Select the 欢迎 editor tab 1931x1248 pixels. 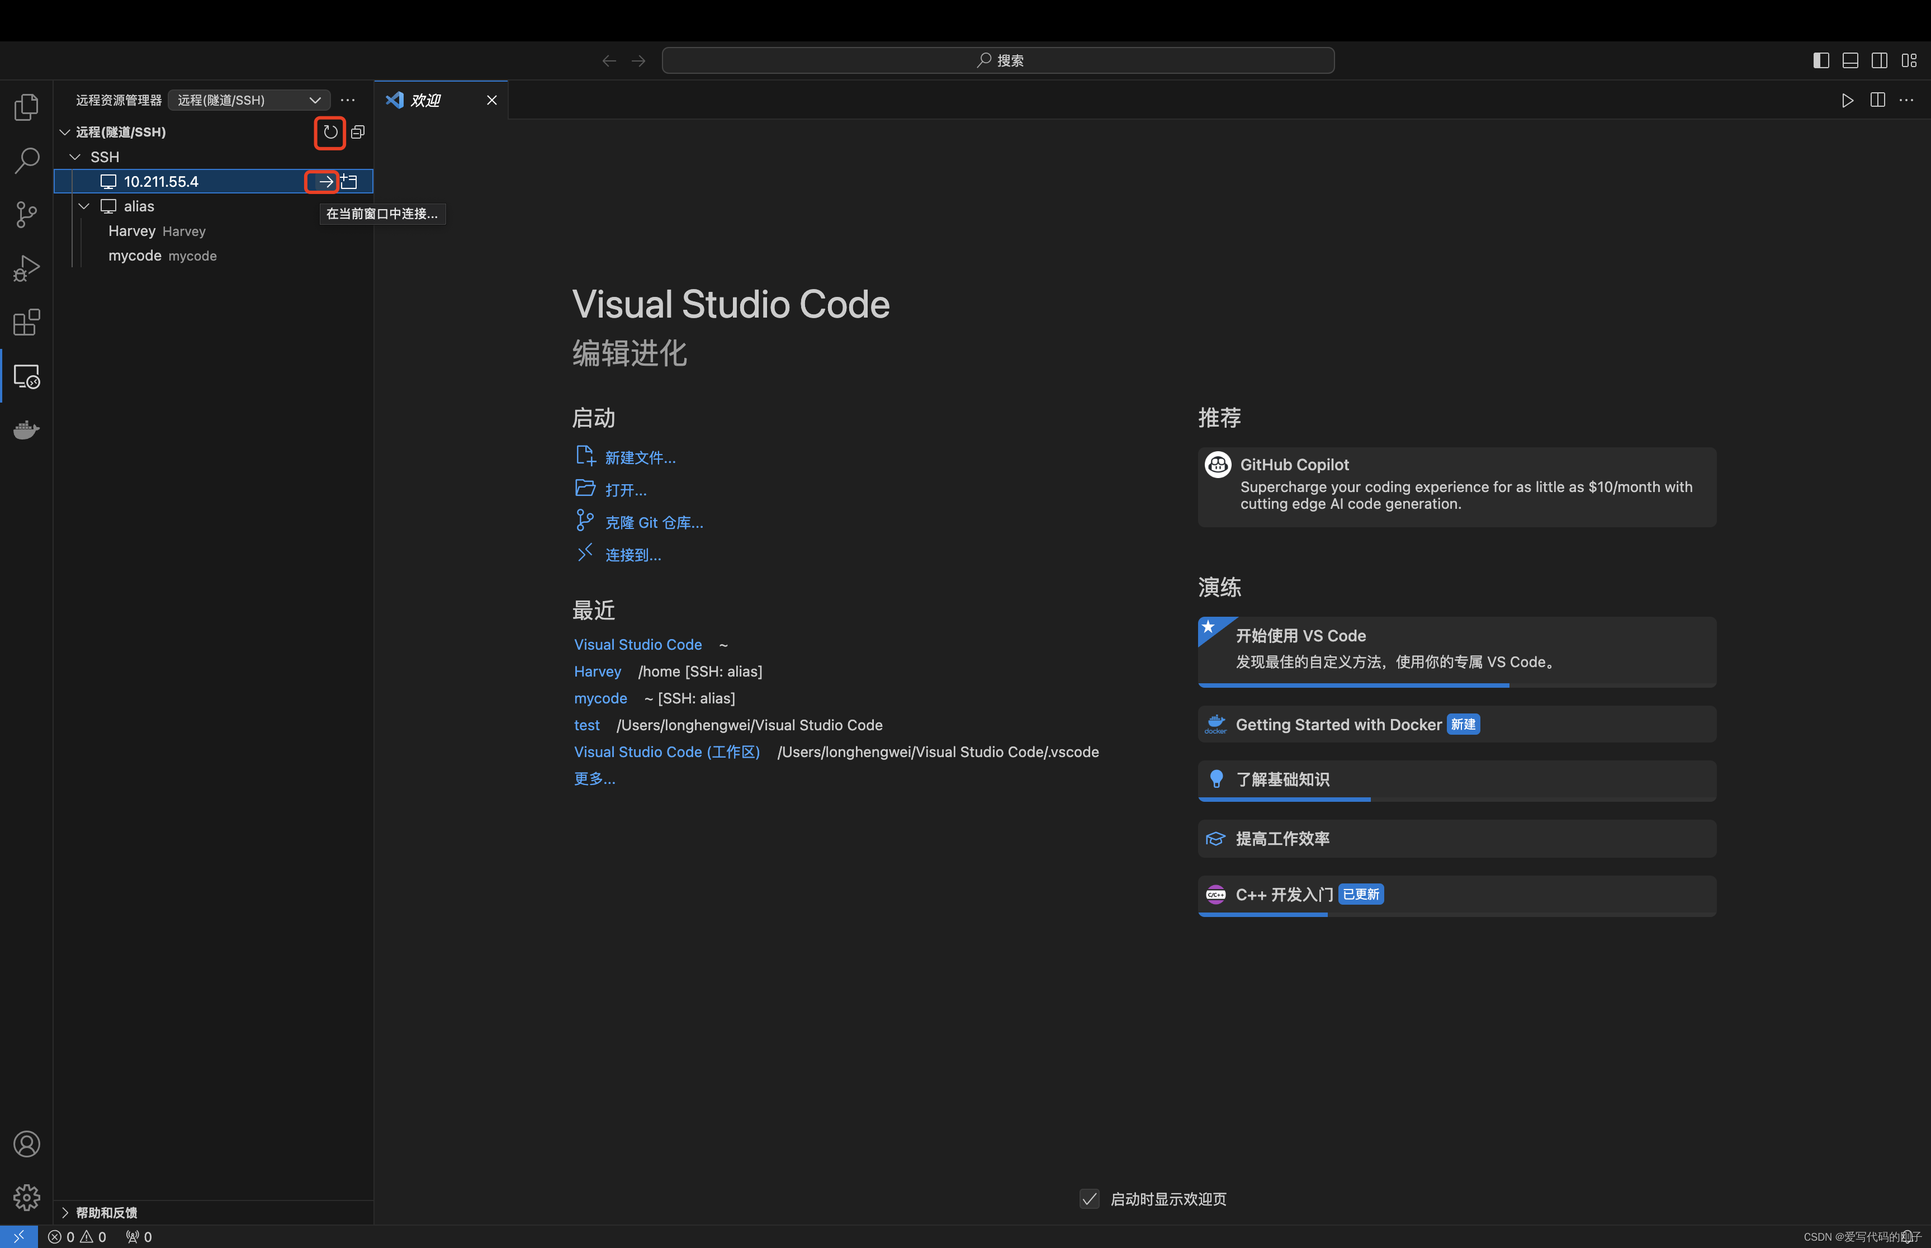point(441,101)
